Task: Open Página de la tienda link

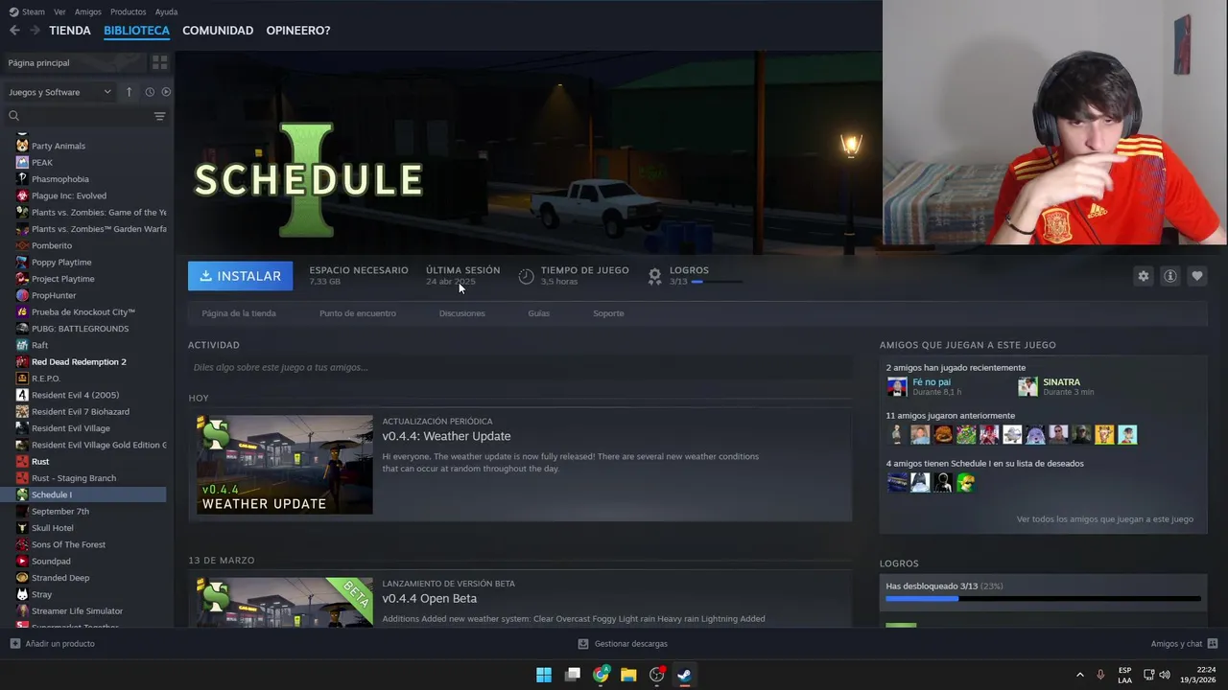Action: pos(239,313)
